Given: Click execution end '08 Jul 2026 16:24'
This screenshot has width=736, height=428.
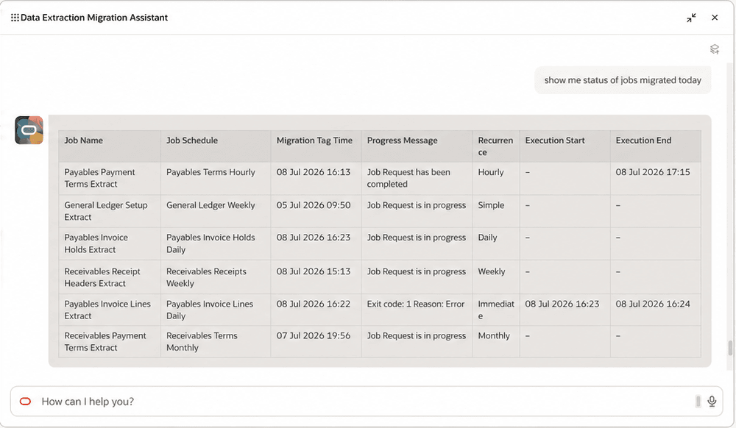Looking at the screenshot, I should tap(653, 304).
